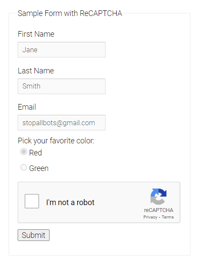The image size is (199, 269).
Task: Select the Red color radio button
Action: [x=24, y=152]
